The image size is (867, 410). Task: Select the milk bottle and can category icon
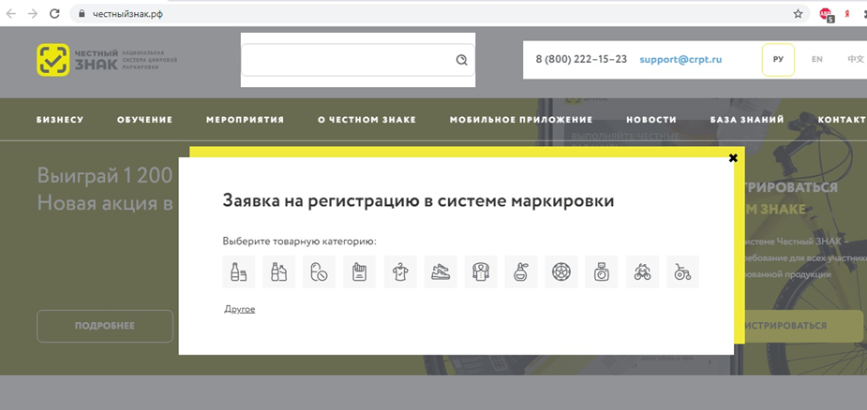[x=238, y=271]
